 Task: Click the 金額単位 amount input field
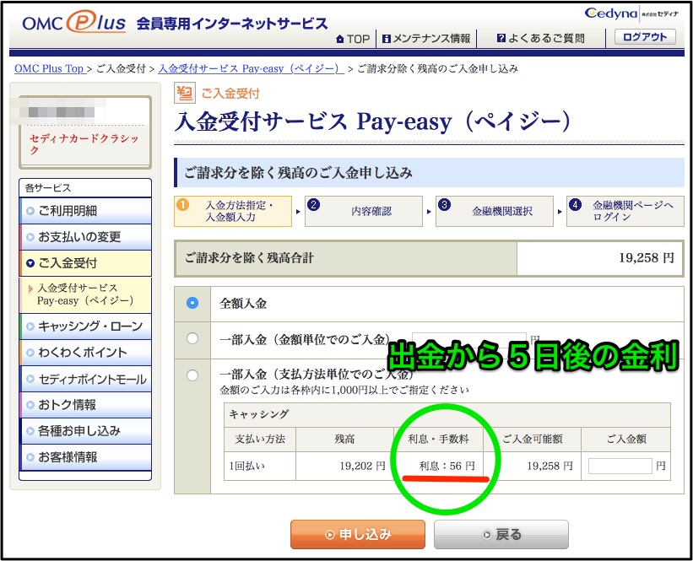coord(469,340)
